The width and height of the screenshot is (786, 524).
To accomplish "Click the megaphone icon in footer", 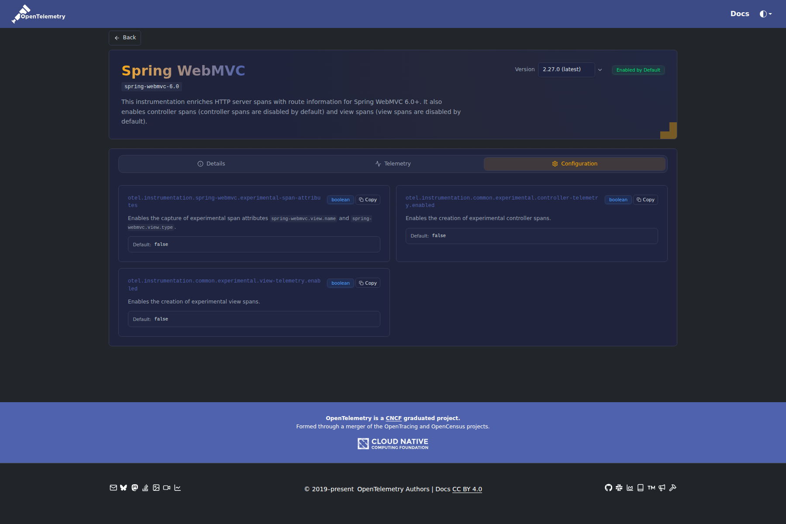I will [x=662, y=488].
